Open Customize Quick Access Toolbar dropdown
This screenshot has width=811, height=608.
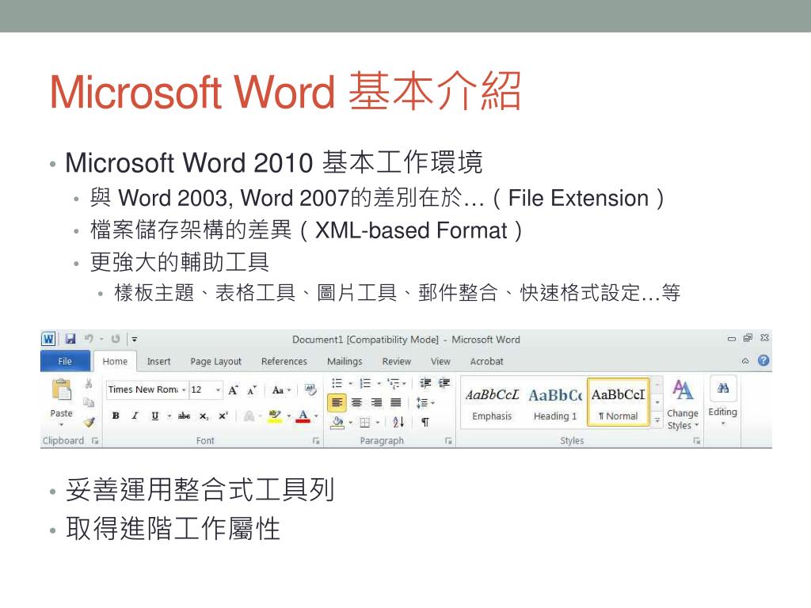[135, 339]
